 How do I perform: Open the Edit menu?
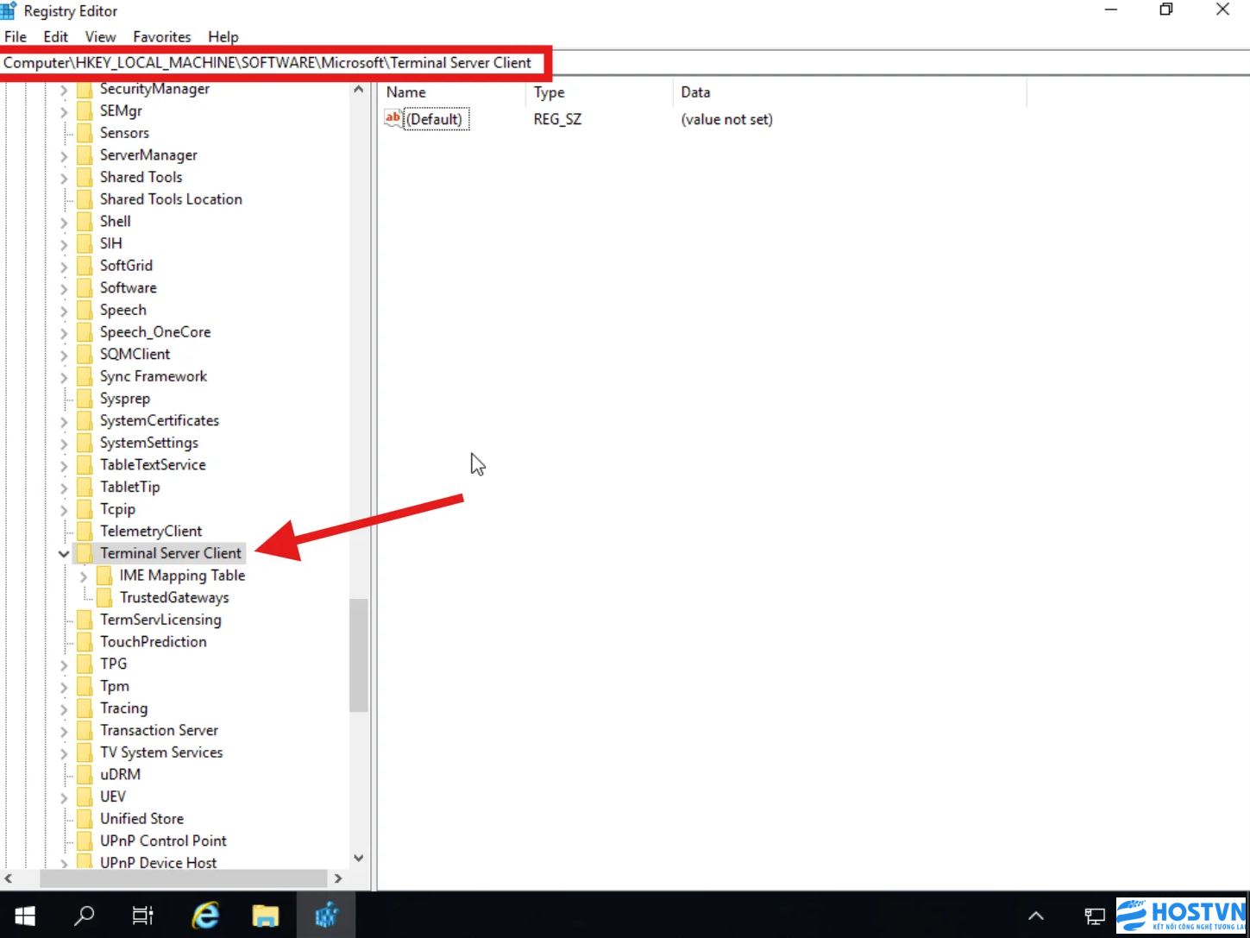point(55,37)
